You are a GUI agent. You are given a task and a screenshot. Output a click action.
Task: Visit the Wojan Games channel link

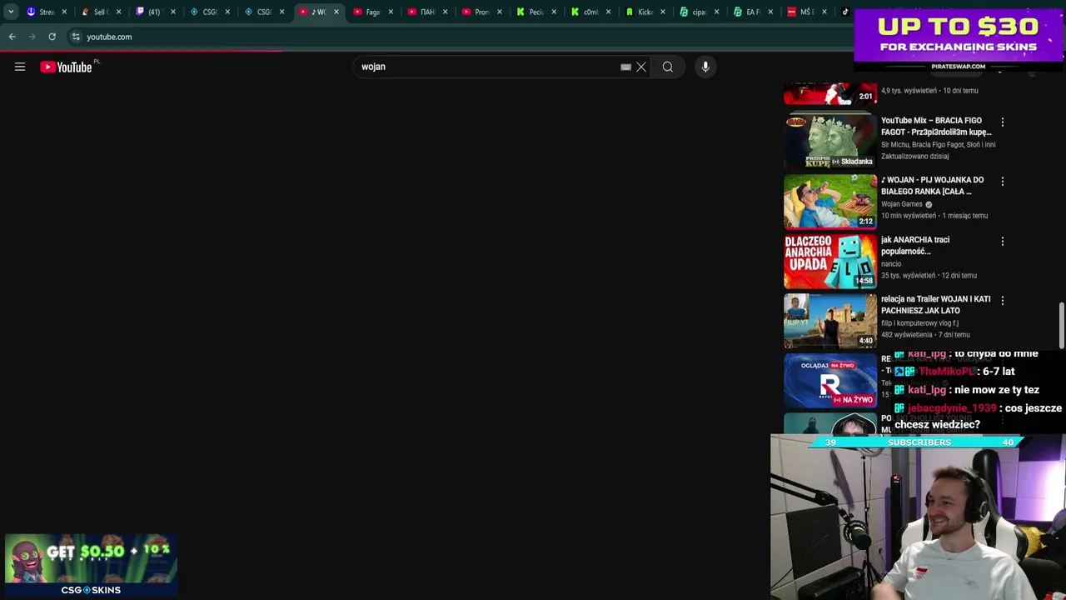[902, 204]
